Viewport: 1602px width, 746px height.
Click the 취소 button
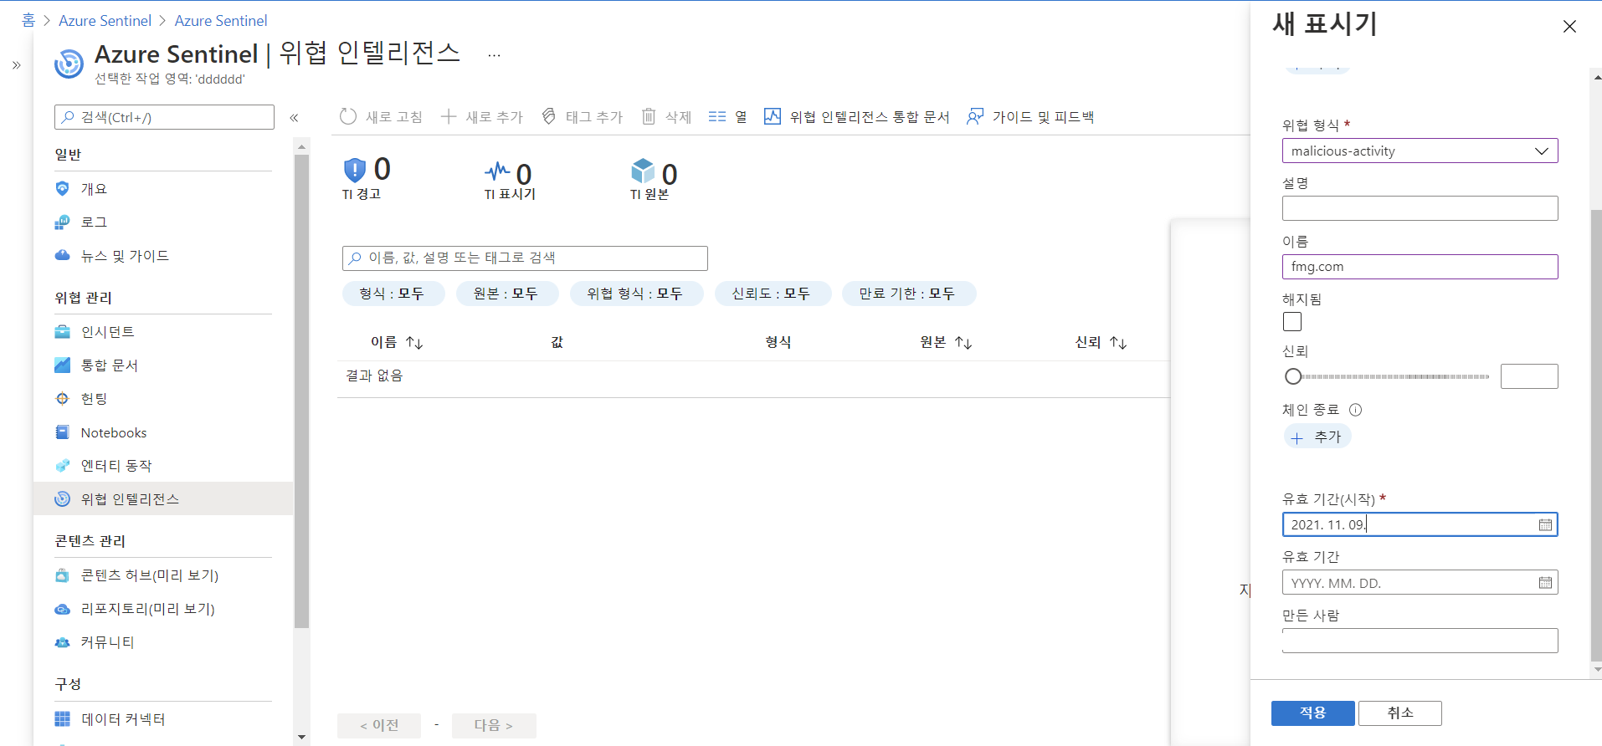1399,713
